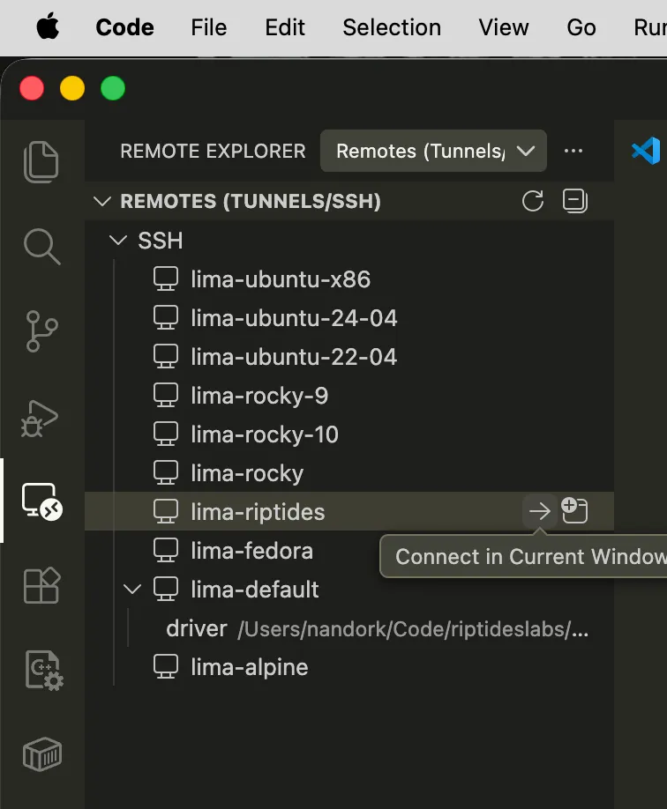Open the Remotes (Tunnels/SSH) dropdown selector
The width and height of the screenshot is (667, 809).
tap(433, 151)
